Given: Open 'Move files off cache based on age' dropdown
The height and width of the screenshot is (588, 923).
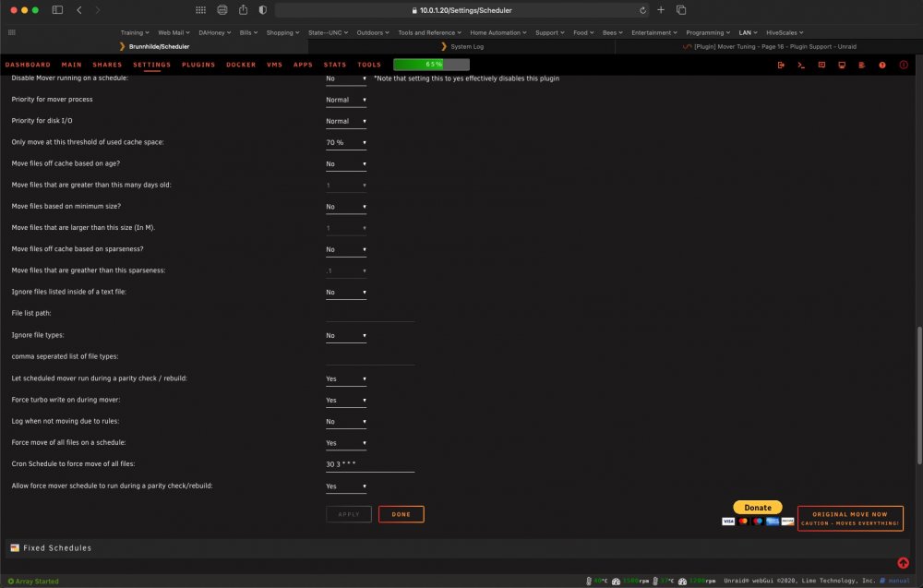Looking at the screenshot, I should (346, 164).
